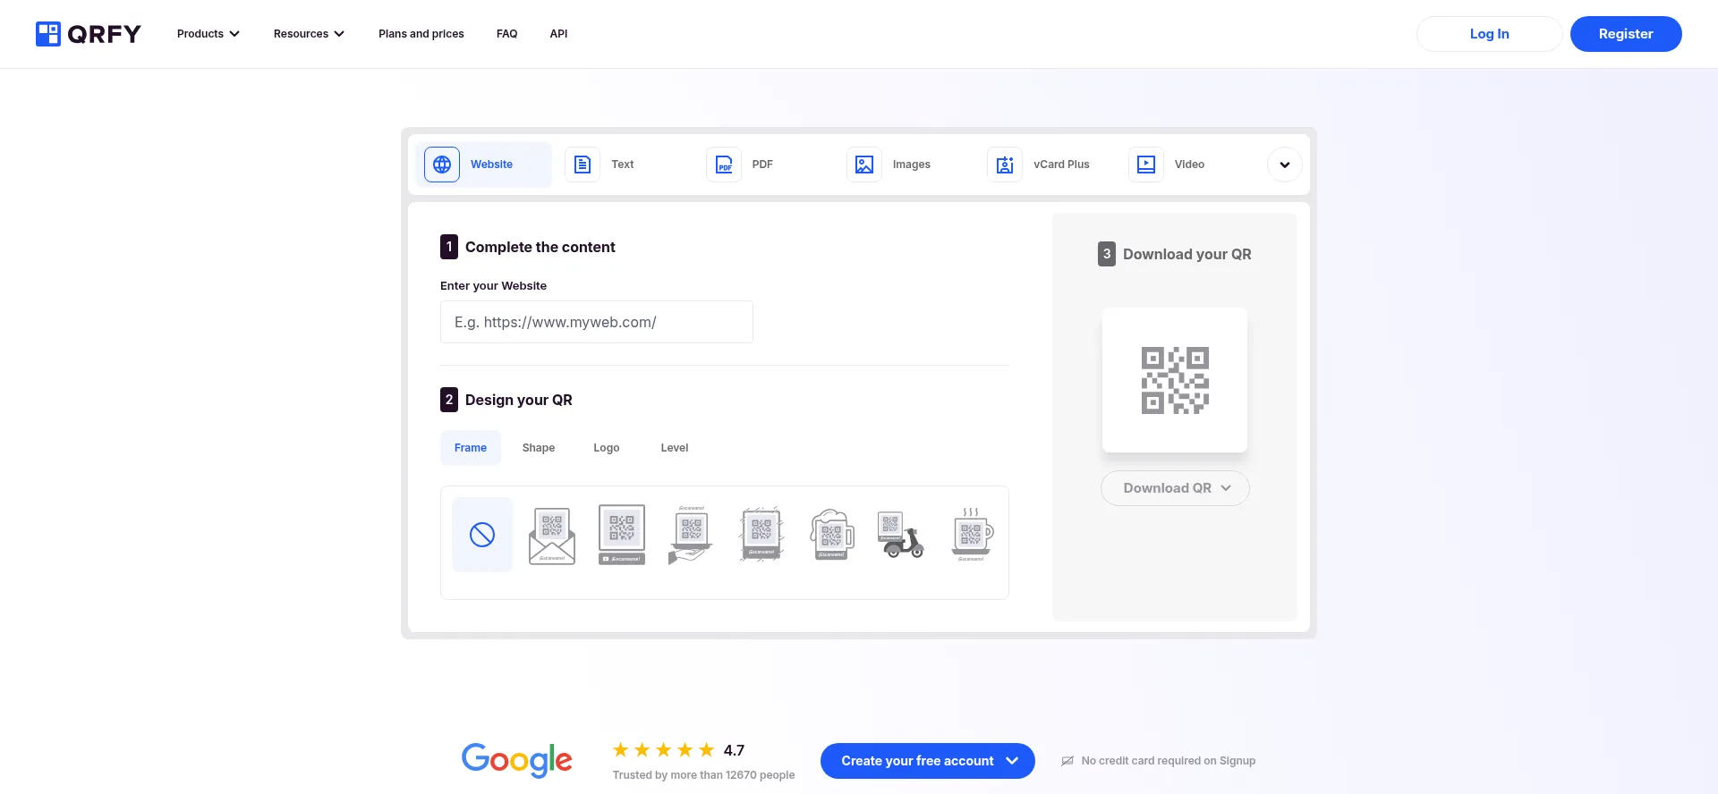This screenshot has height=794, width=1718.
Task: Click the Google logo
Action: point(516,760)
